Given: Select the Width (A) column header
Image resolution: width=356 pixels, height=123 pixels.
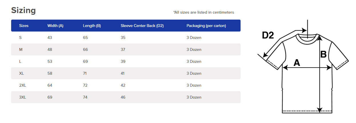Looking at the screenshot, I should click(x=55, y=26).
